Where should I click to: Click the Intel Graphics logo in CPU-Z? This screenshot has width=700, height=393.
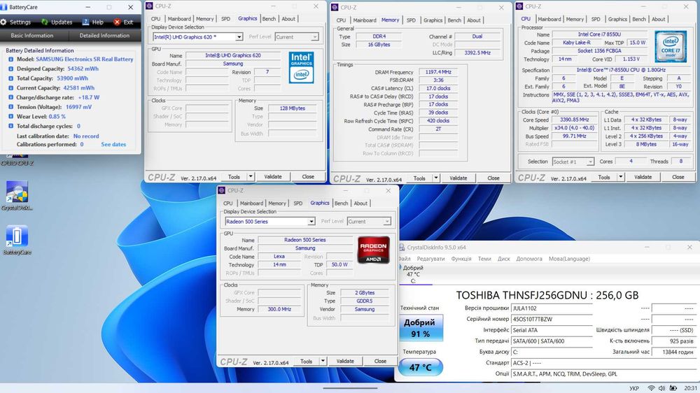click(301, 68)
